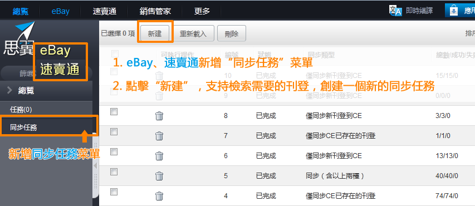Click trash icon in row 6
This screenshot has height=206, width=475.
tap(159, 156)
